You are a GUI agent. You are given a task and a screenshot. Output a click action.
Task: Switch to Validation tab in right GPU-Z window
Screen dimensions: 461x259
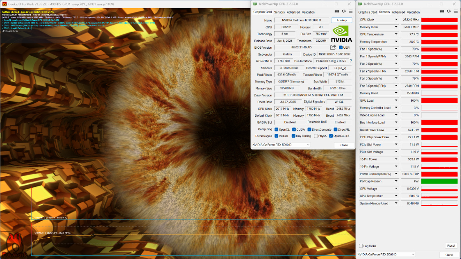click(413, 12)
